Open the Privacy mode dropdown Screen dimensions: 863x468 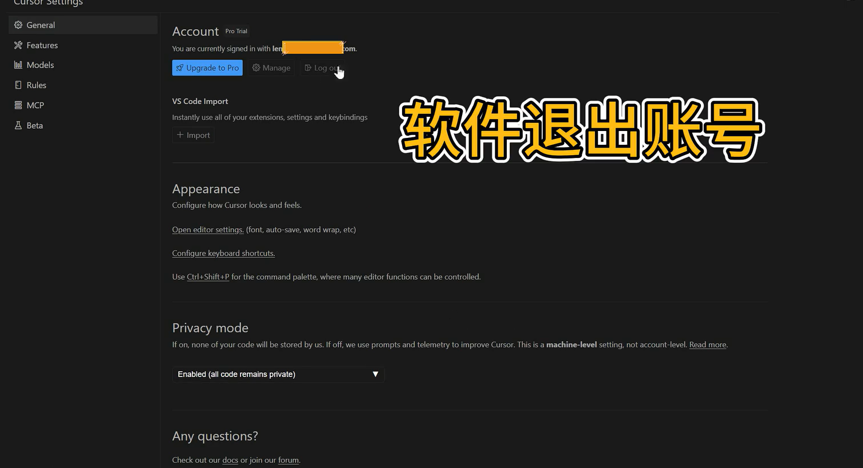click(x=278, y=374)
